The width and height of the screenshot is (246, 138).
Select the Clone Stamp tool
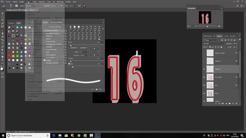pyautogui.click(x=2, y=33)
